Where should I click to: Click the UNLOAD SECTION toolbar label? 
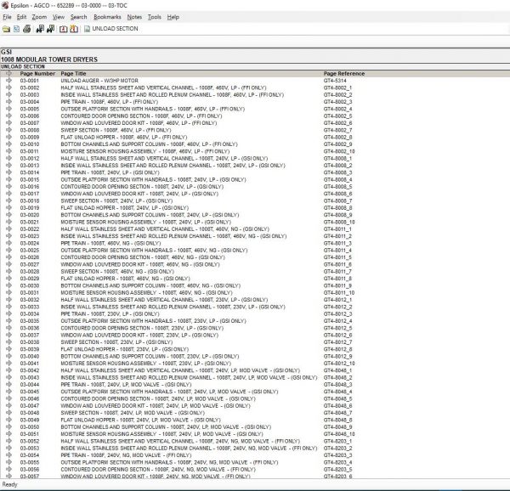point(115,29)
